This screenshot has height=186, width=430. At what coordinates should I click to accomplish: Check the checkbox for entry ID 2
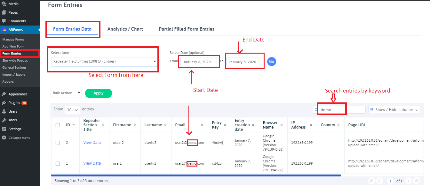58,143
